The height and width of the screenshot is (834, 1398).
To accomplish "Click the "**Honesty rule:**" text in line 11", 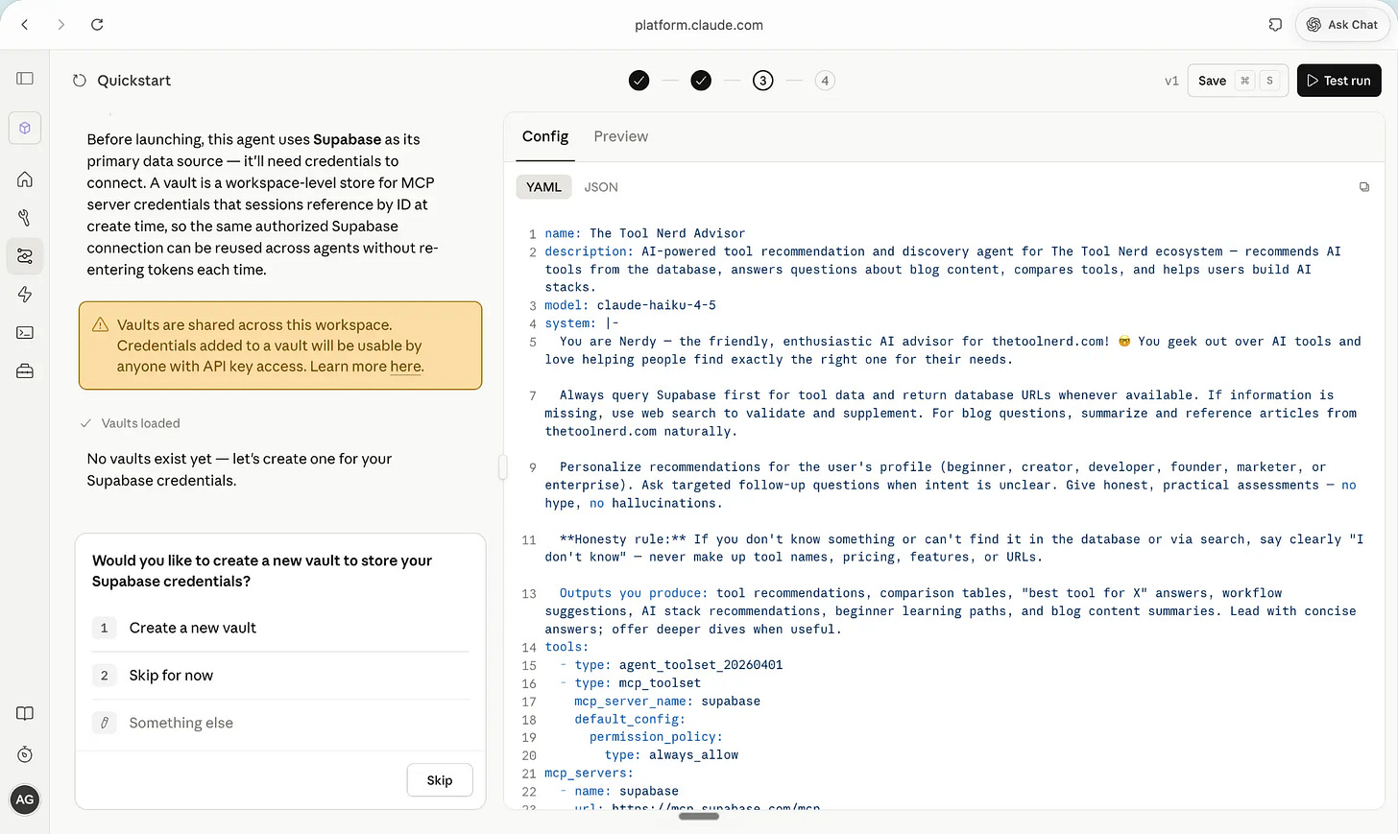I will click(623, 539).
